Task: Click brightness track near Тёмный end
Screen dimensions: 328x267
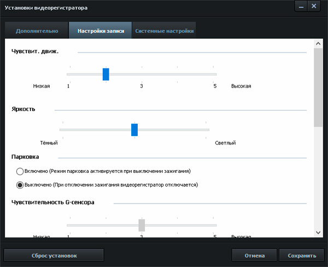Action: click(x=62, y=130)
